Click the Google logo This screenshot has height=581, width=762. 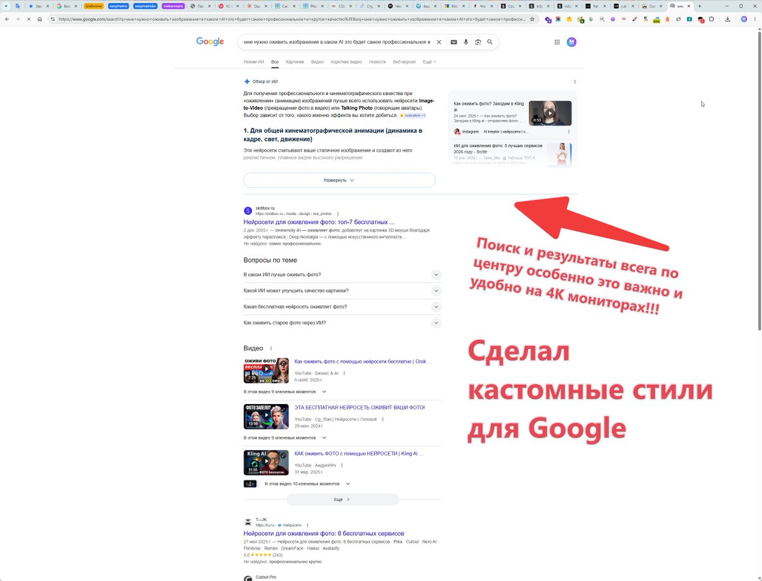click(x=210, y=42)
